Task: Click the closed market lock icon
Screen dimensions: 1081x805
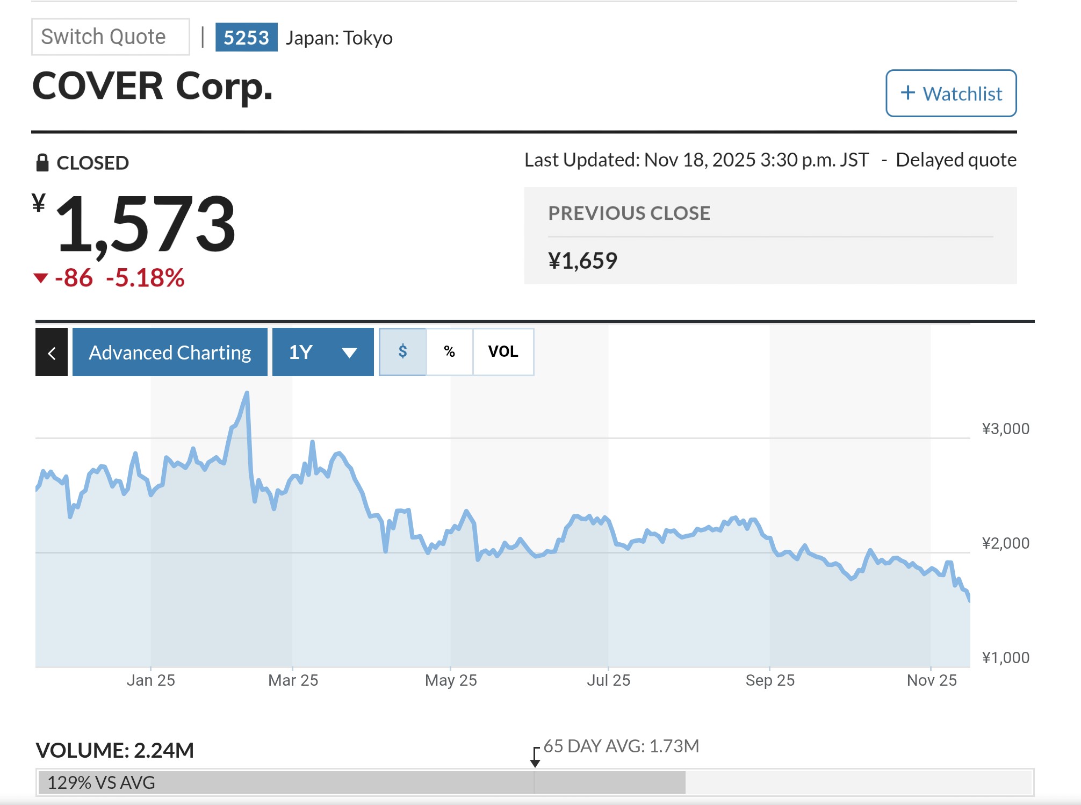Action: pyautogui.click(x=42, y=163)
